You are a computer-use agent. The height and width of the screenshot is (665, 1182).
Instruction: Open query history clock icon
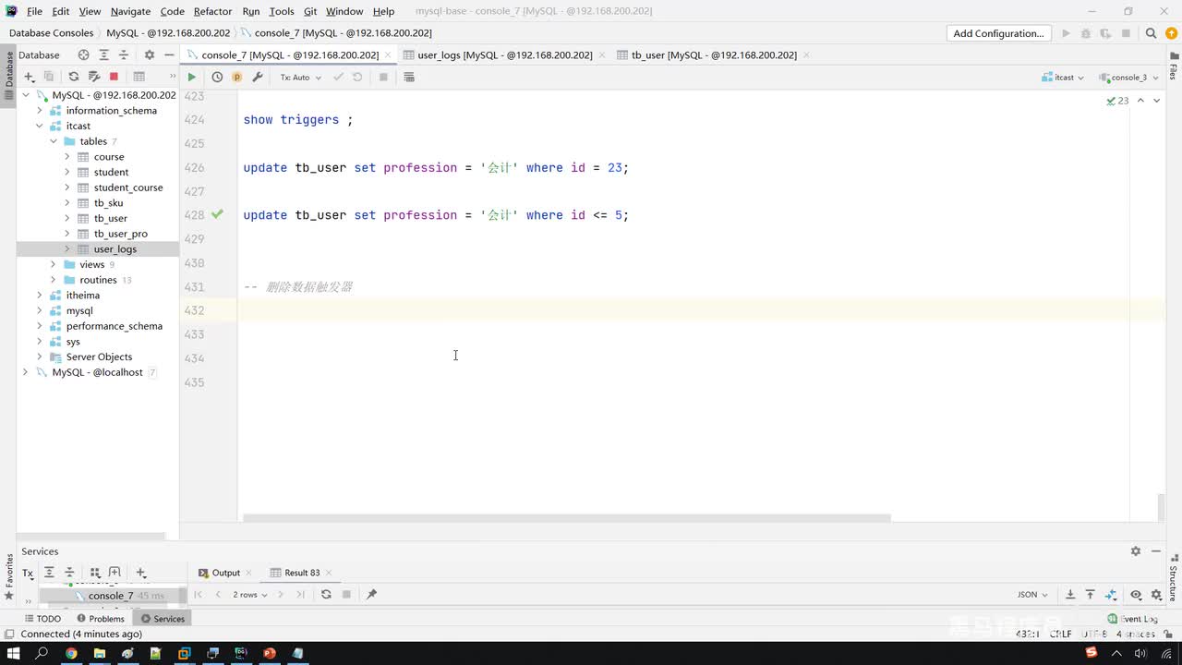click(217, 78)
